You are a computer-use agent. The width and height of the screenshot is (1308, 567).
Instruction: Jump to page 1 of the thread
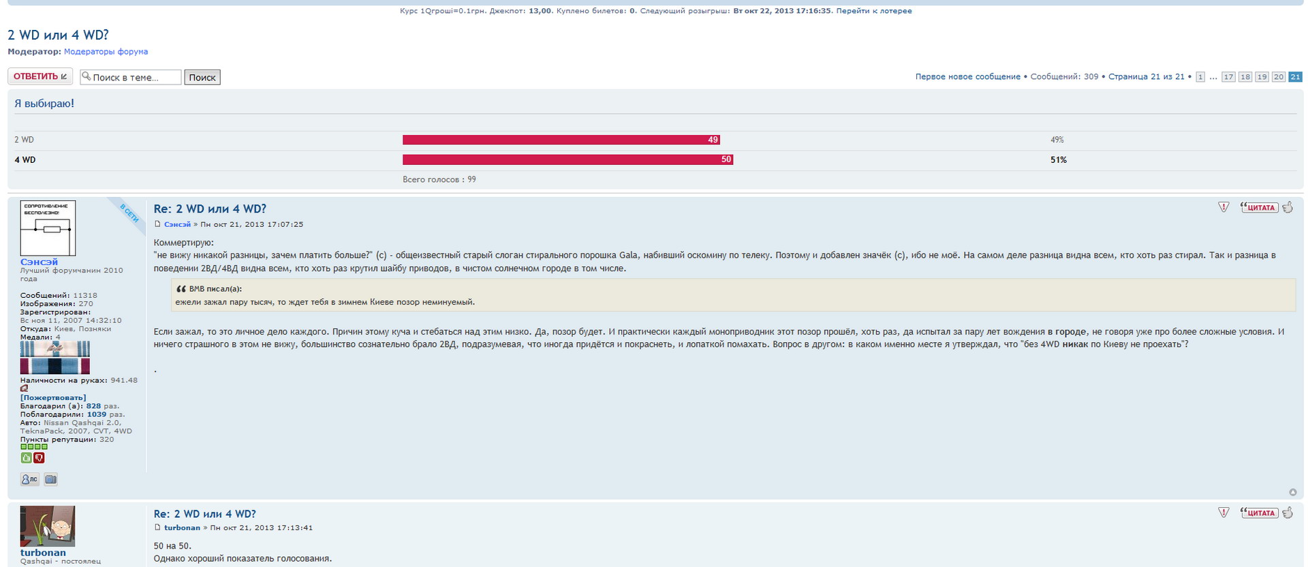pos(1200,77)
